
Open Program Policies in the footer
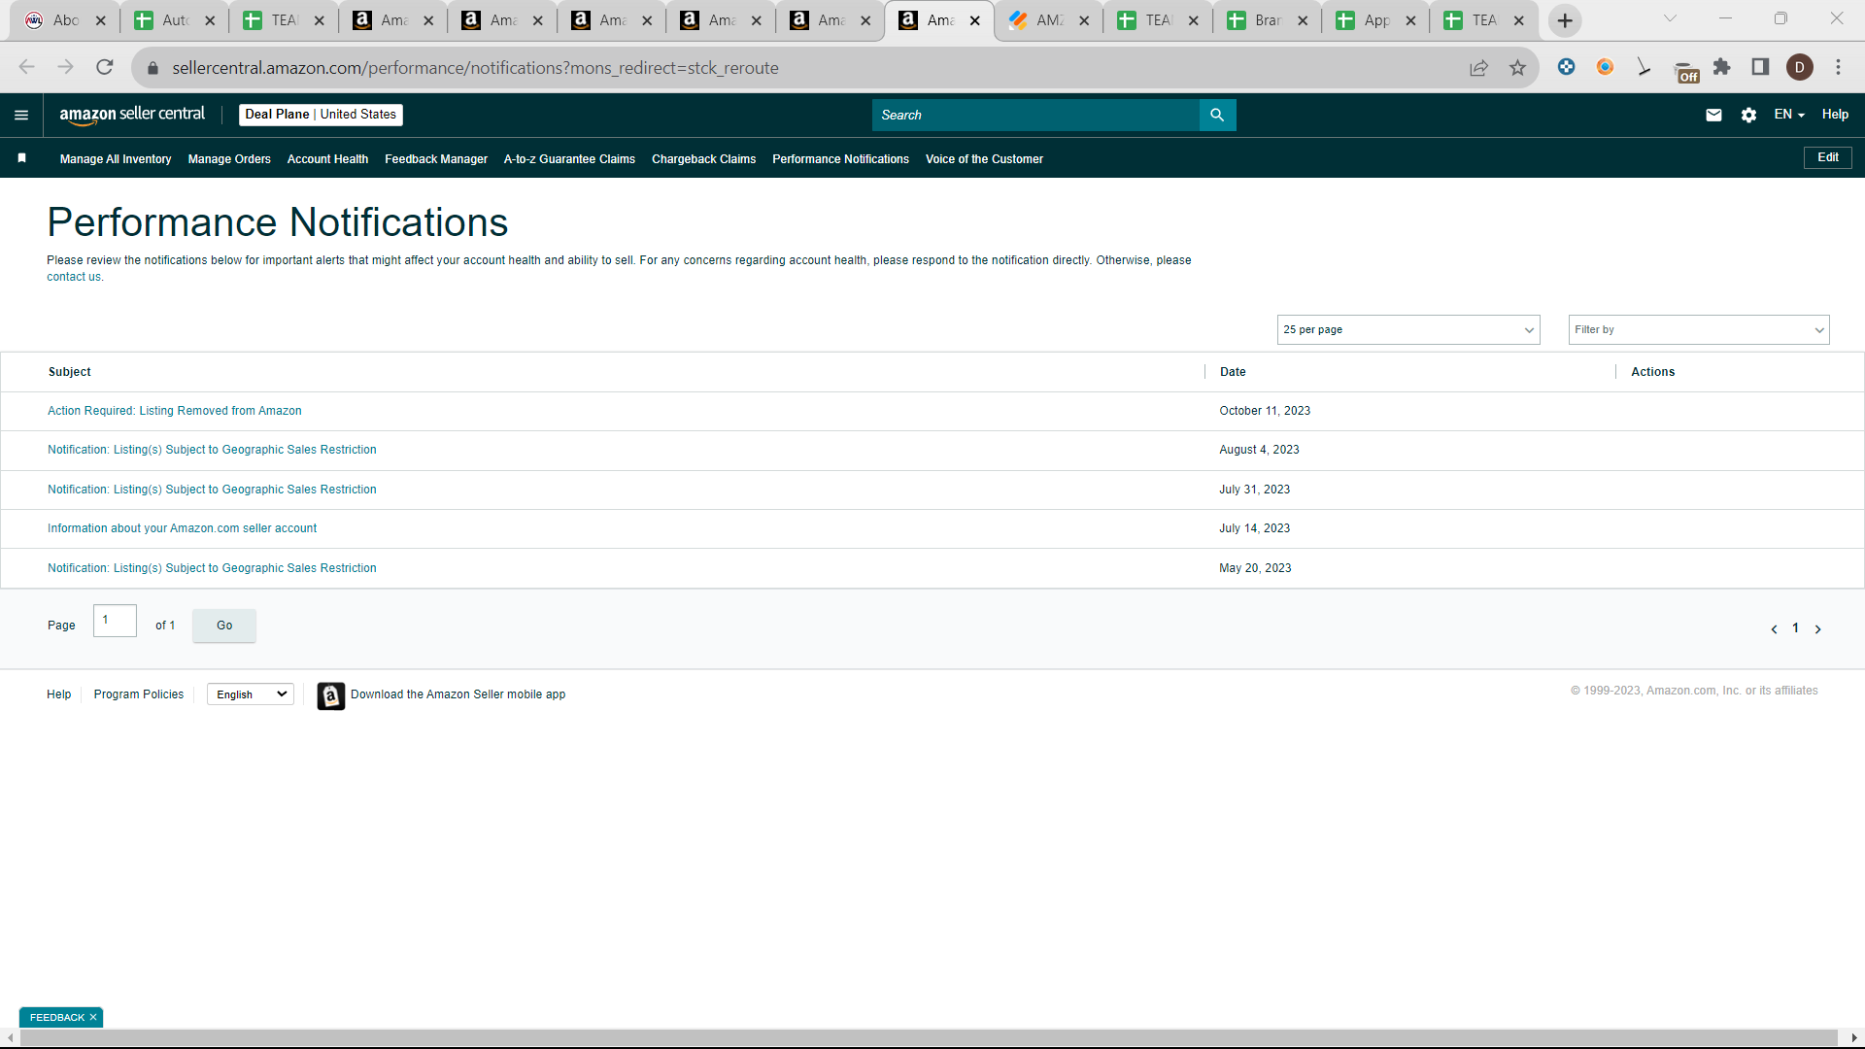pyautogui.click(x=139, y=694)
